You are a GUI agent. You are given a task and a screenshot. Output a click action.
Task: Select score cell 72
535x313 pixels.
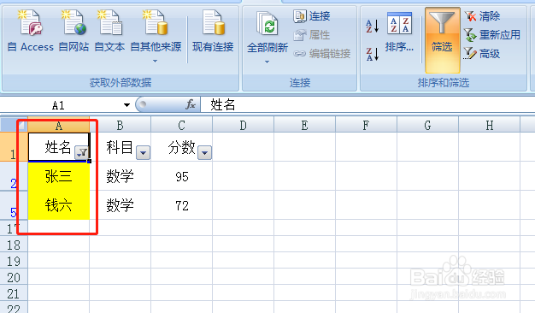point(181,205)
